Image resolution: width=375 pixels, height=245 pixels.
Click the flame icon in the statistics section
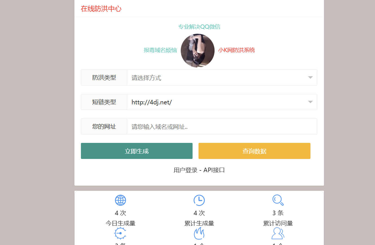coord(199,233)
